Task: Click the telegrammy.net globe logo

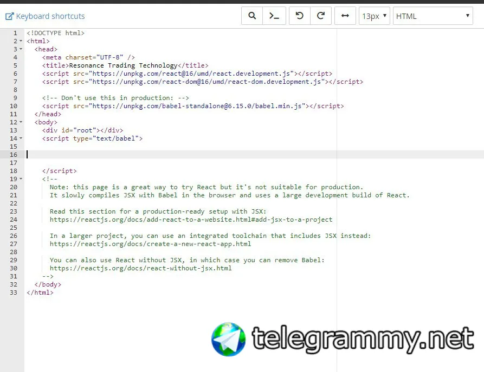Action: tap(228, 340)
